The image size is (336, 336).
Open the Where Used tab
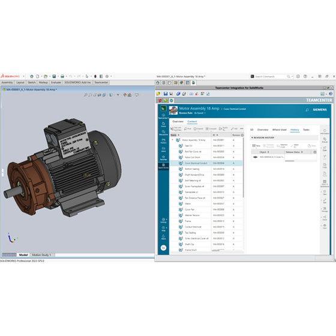tap(279, 130)
